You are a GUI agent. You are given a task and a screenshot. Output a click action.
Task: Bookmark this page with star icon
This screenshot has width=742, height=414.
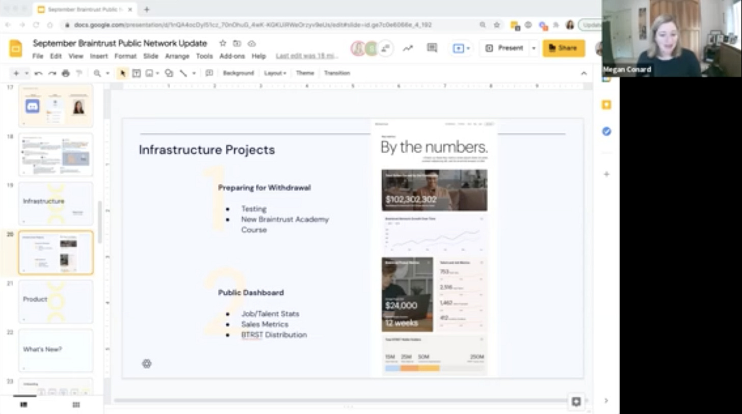click(x=497, y=25)
